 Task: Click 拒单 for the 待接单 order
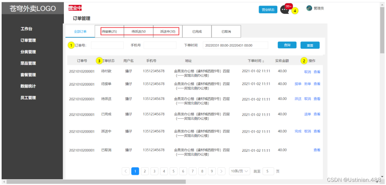(307, 84)
